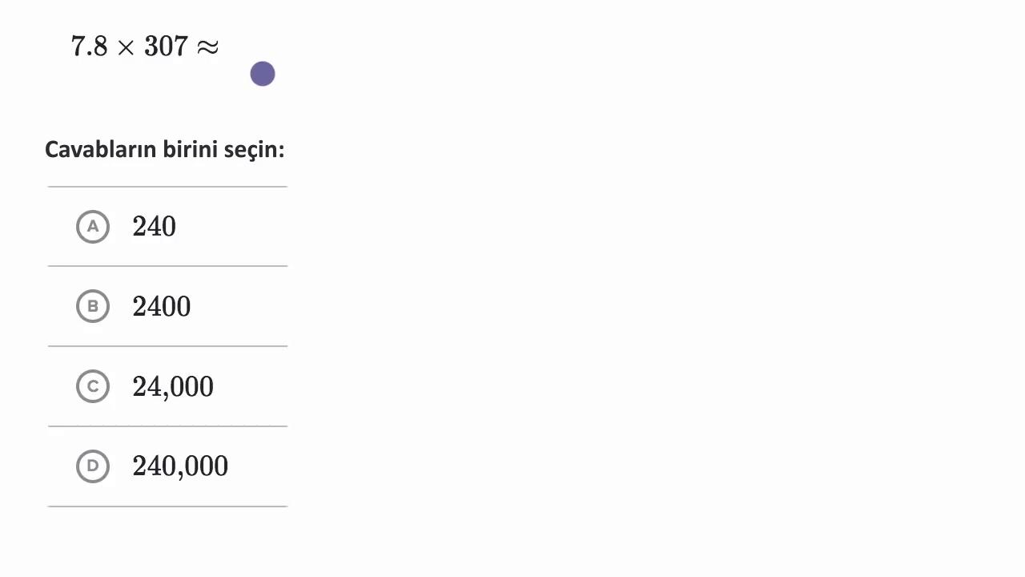Select radio button B
This screenshot has width=1025, height=577.
coord(93,306)
